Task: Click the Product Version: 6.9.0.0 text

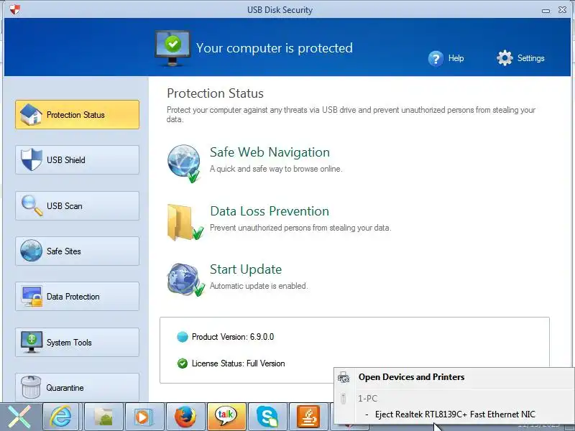Action: coord(233,337)
